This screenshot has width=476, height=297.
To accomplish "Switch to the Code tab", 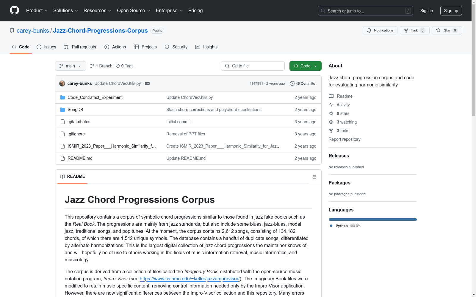I will click(x=21, y=47).
